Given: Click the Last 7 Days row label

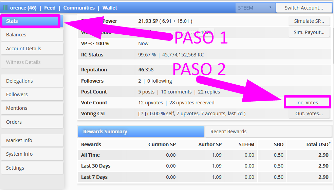Looking at the screenshot, I should [94, 177].
